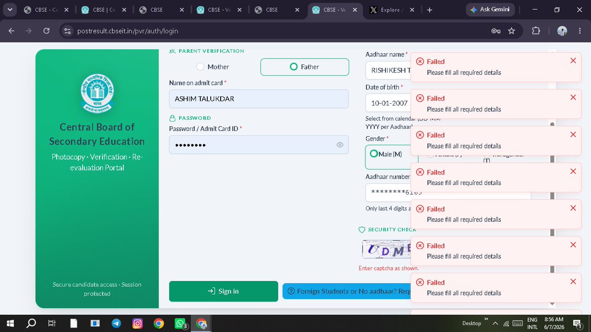Click the Date of birth field
Screen dimensions: 591x332
pos(388,103)
